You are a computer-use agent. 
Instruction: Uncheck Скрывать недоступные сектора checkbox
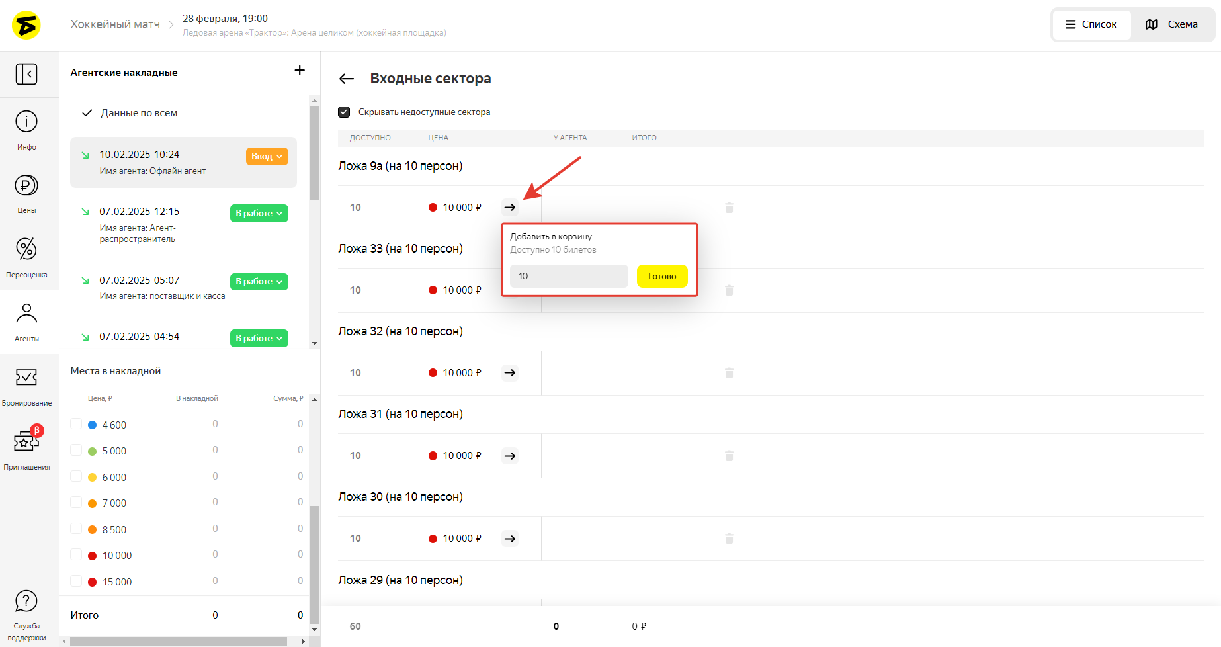[x=344, y=112]
